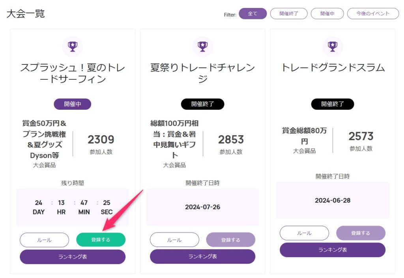Click green 登録する button for summer surfing
Image resolution: width=404 pixels, height=278 pixels.
click(101, 240)
